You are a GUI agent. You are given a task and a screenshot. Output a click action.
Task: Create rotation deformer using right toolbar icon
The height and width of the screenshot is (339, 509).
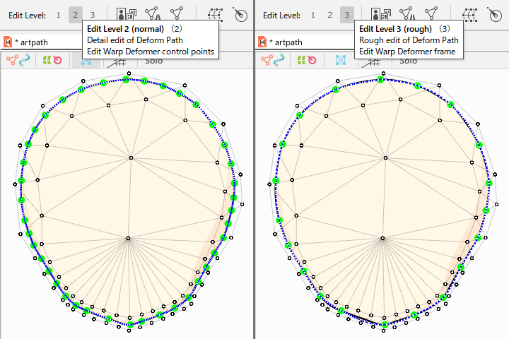point(495,14)
